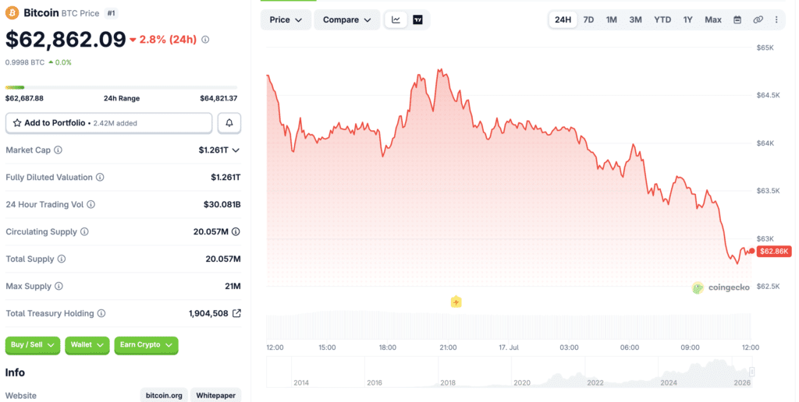Click the 24h range progress bar
Image resolution: width=799 pixels, height=402 pixels.
[x=121, y=87]
